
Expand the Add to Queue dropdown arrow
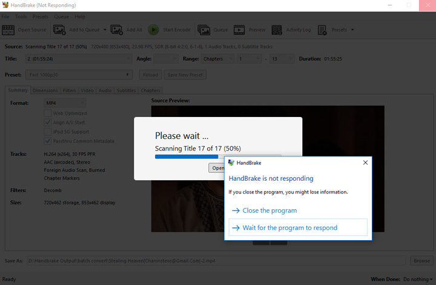105,30
